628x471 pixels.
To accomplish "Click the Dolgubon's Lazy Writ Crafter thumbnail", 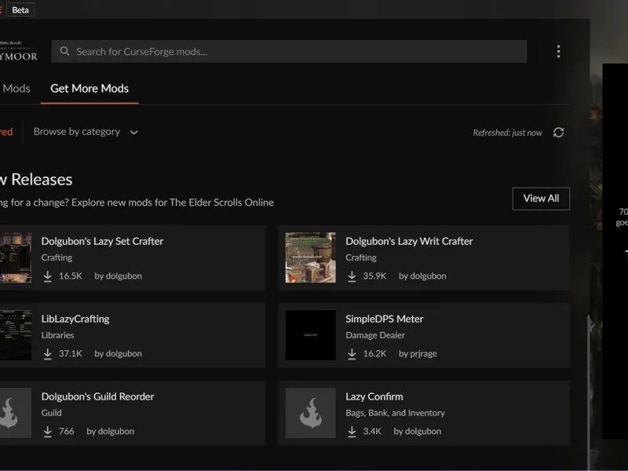I will pyautogui.click(x=310, y=257).
